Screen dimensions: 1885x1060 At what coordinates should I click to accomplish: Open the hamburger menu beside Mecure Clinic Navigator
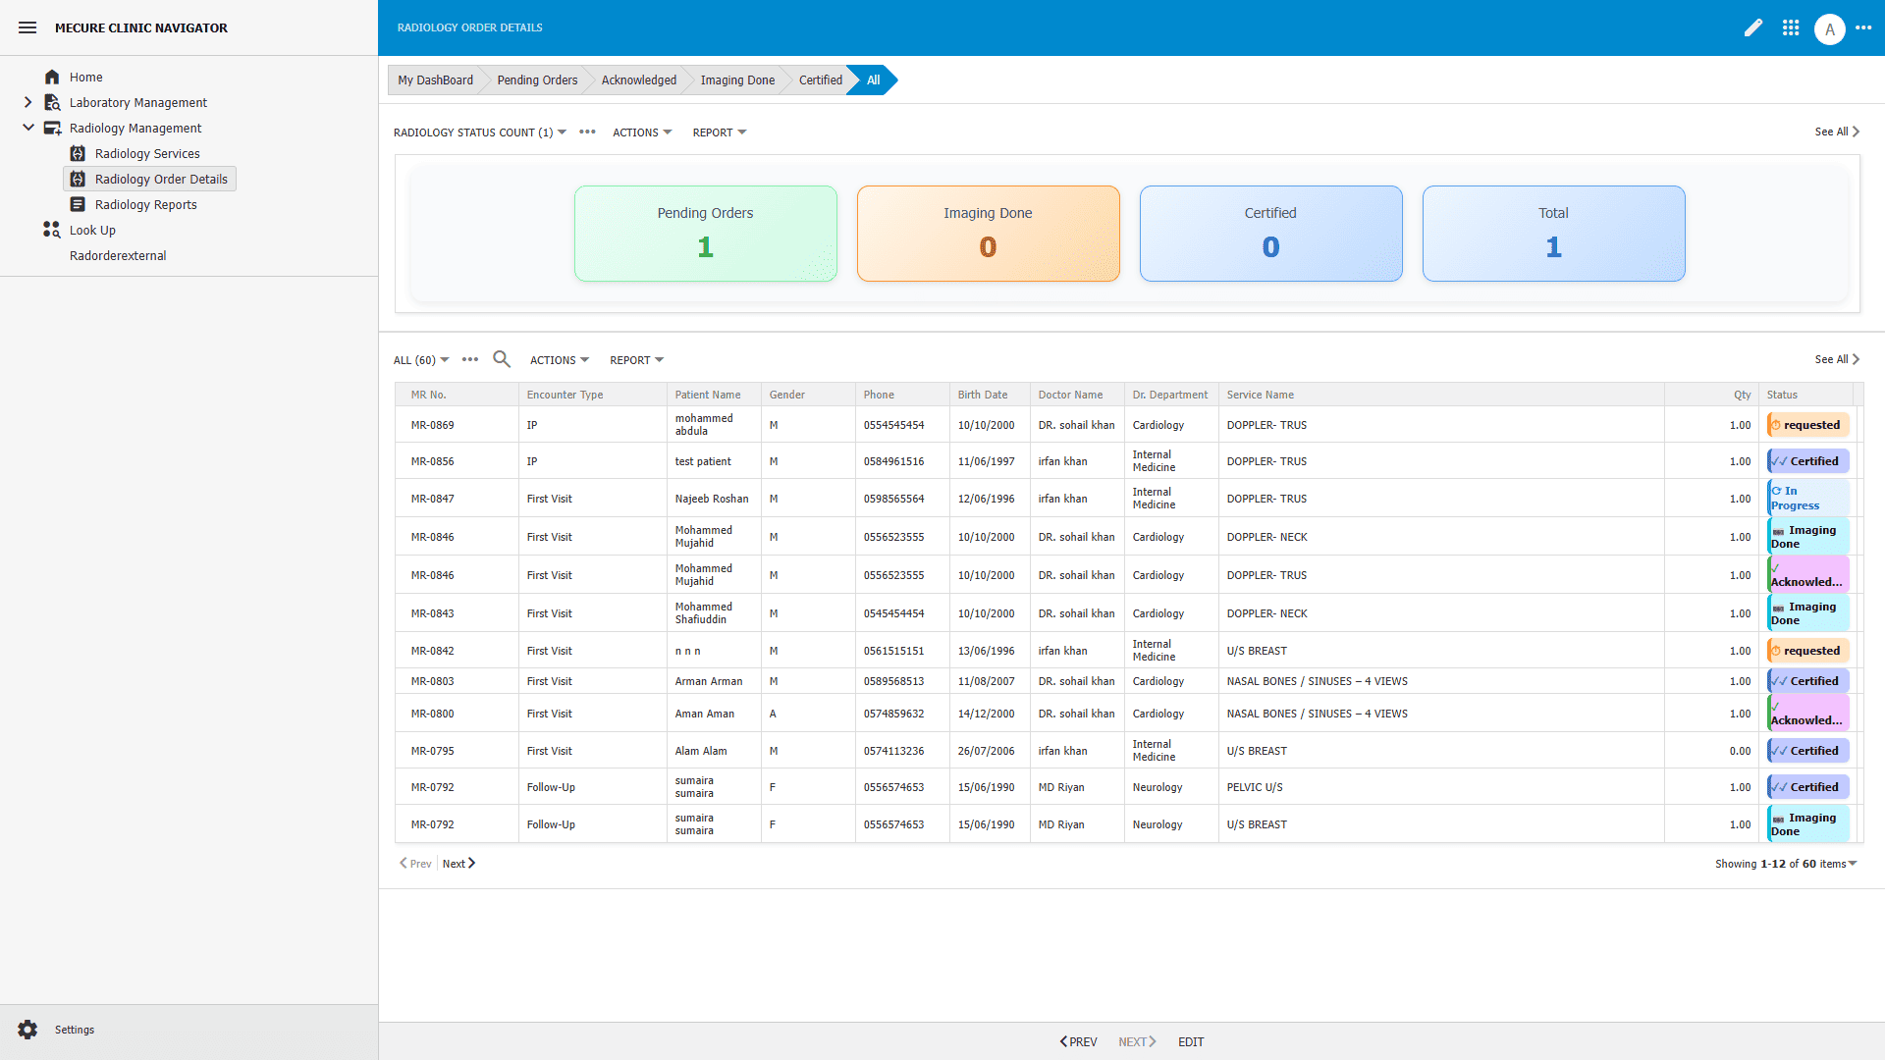pyautogui.click(x=27, y=27)
